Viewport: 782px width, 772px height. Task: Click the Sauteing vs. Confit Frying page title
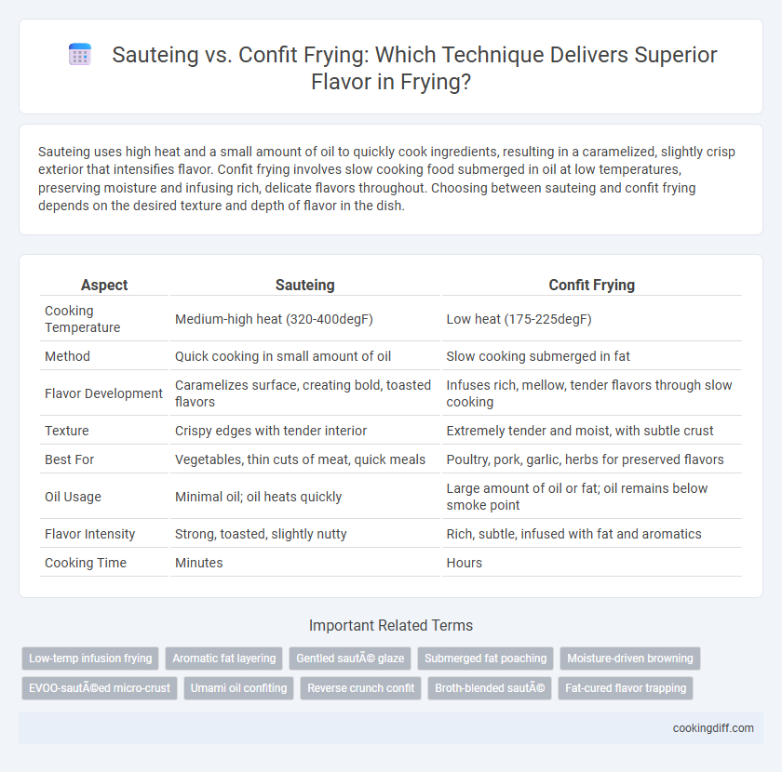(x=414, y=68)
